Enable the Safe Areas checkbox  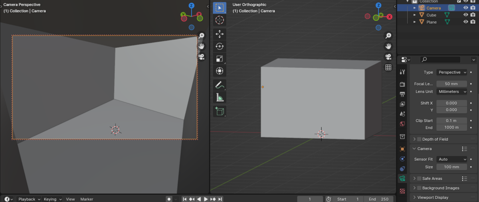[x=419, y=178]
